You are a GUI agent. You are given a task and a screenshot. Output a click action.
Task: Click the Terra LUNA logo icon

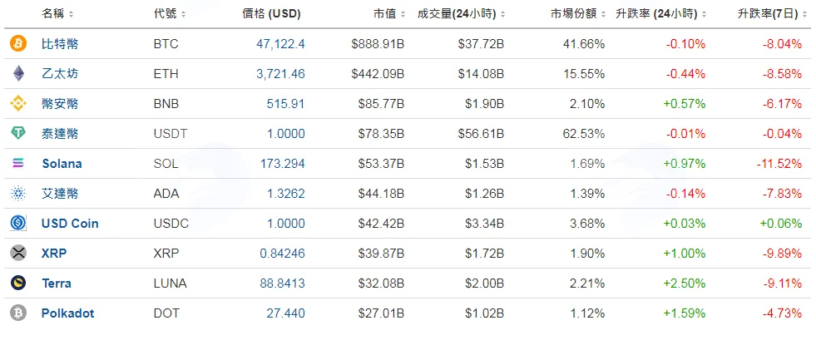pyautogui.click(x=18, y=283)
